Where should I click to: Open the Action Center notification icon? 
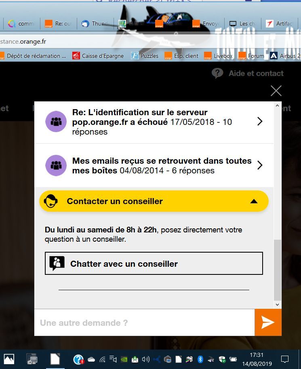pos(285,359)
